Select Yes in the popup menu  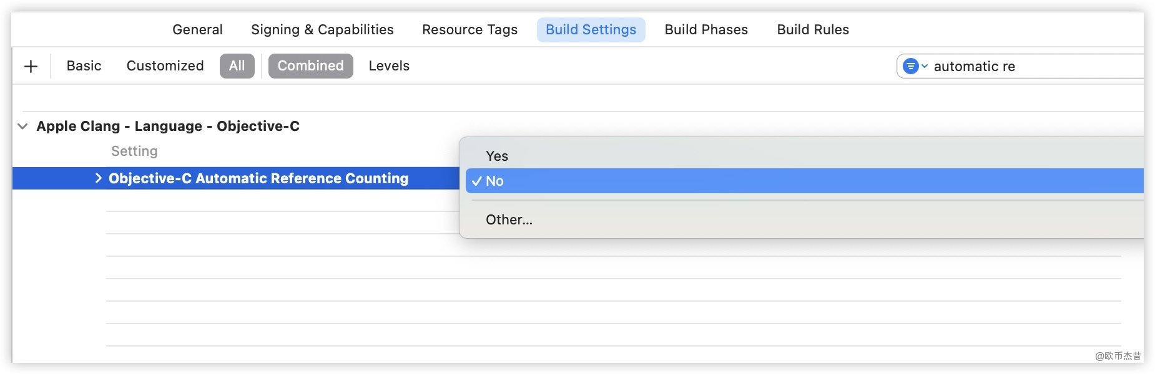[x=497, y=156]
